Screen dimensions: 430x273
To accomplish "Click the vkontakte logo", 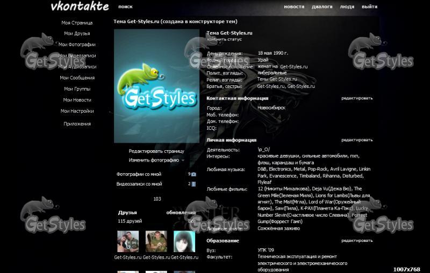I will [80, 6].
